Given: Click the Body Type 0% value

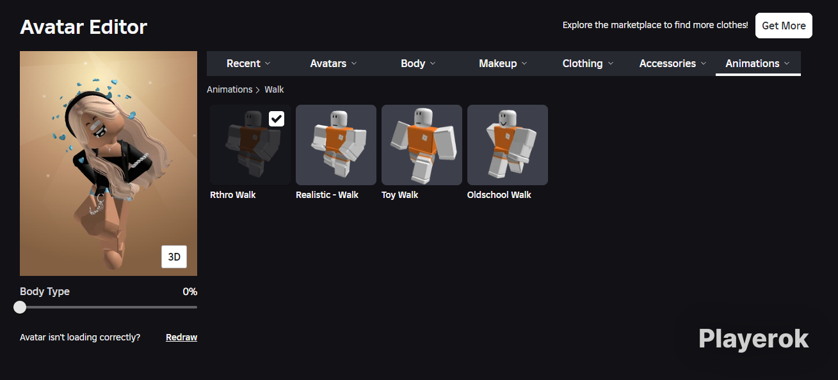Looking at the screenshot, I should pos(190,292).
